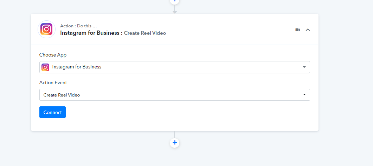Click the video camera icon in the header

(x=298, y=30)
